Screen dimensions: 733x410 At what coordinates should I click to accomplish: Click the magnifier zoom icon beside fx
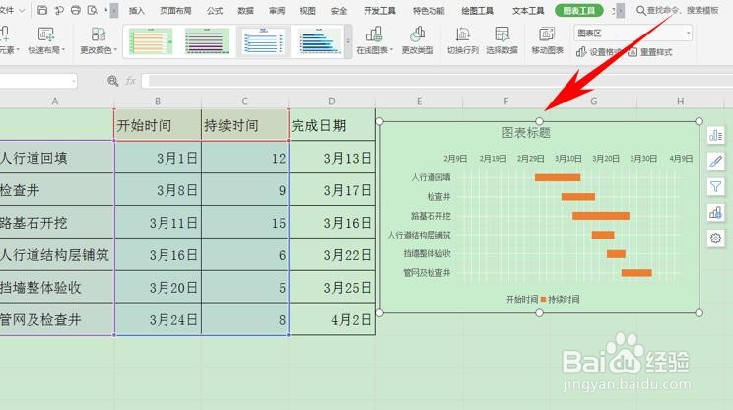(112, 81)
